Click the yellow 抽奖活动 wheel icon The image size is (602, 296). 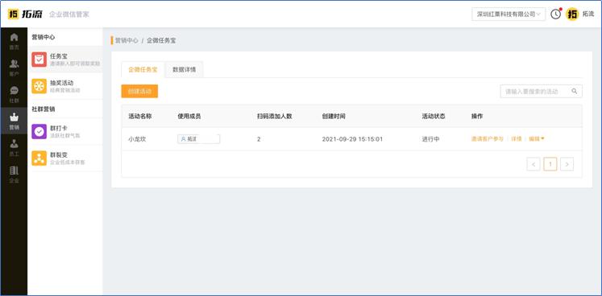pyautogui.click(x=39, y=86)
